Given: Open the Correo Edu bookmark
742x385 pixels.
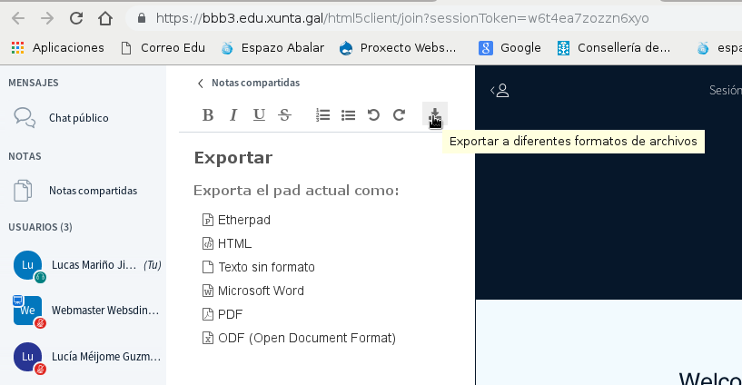Looking at the screenshot, I should (x=163, y=48).
